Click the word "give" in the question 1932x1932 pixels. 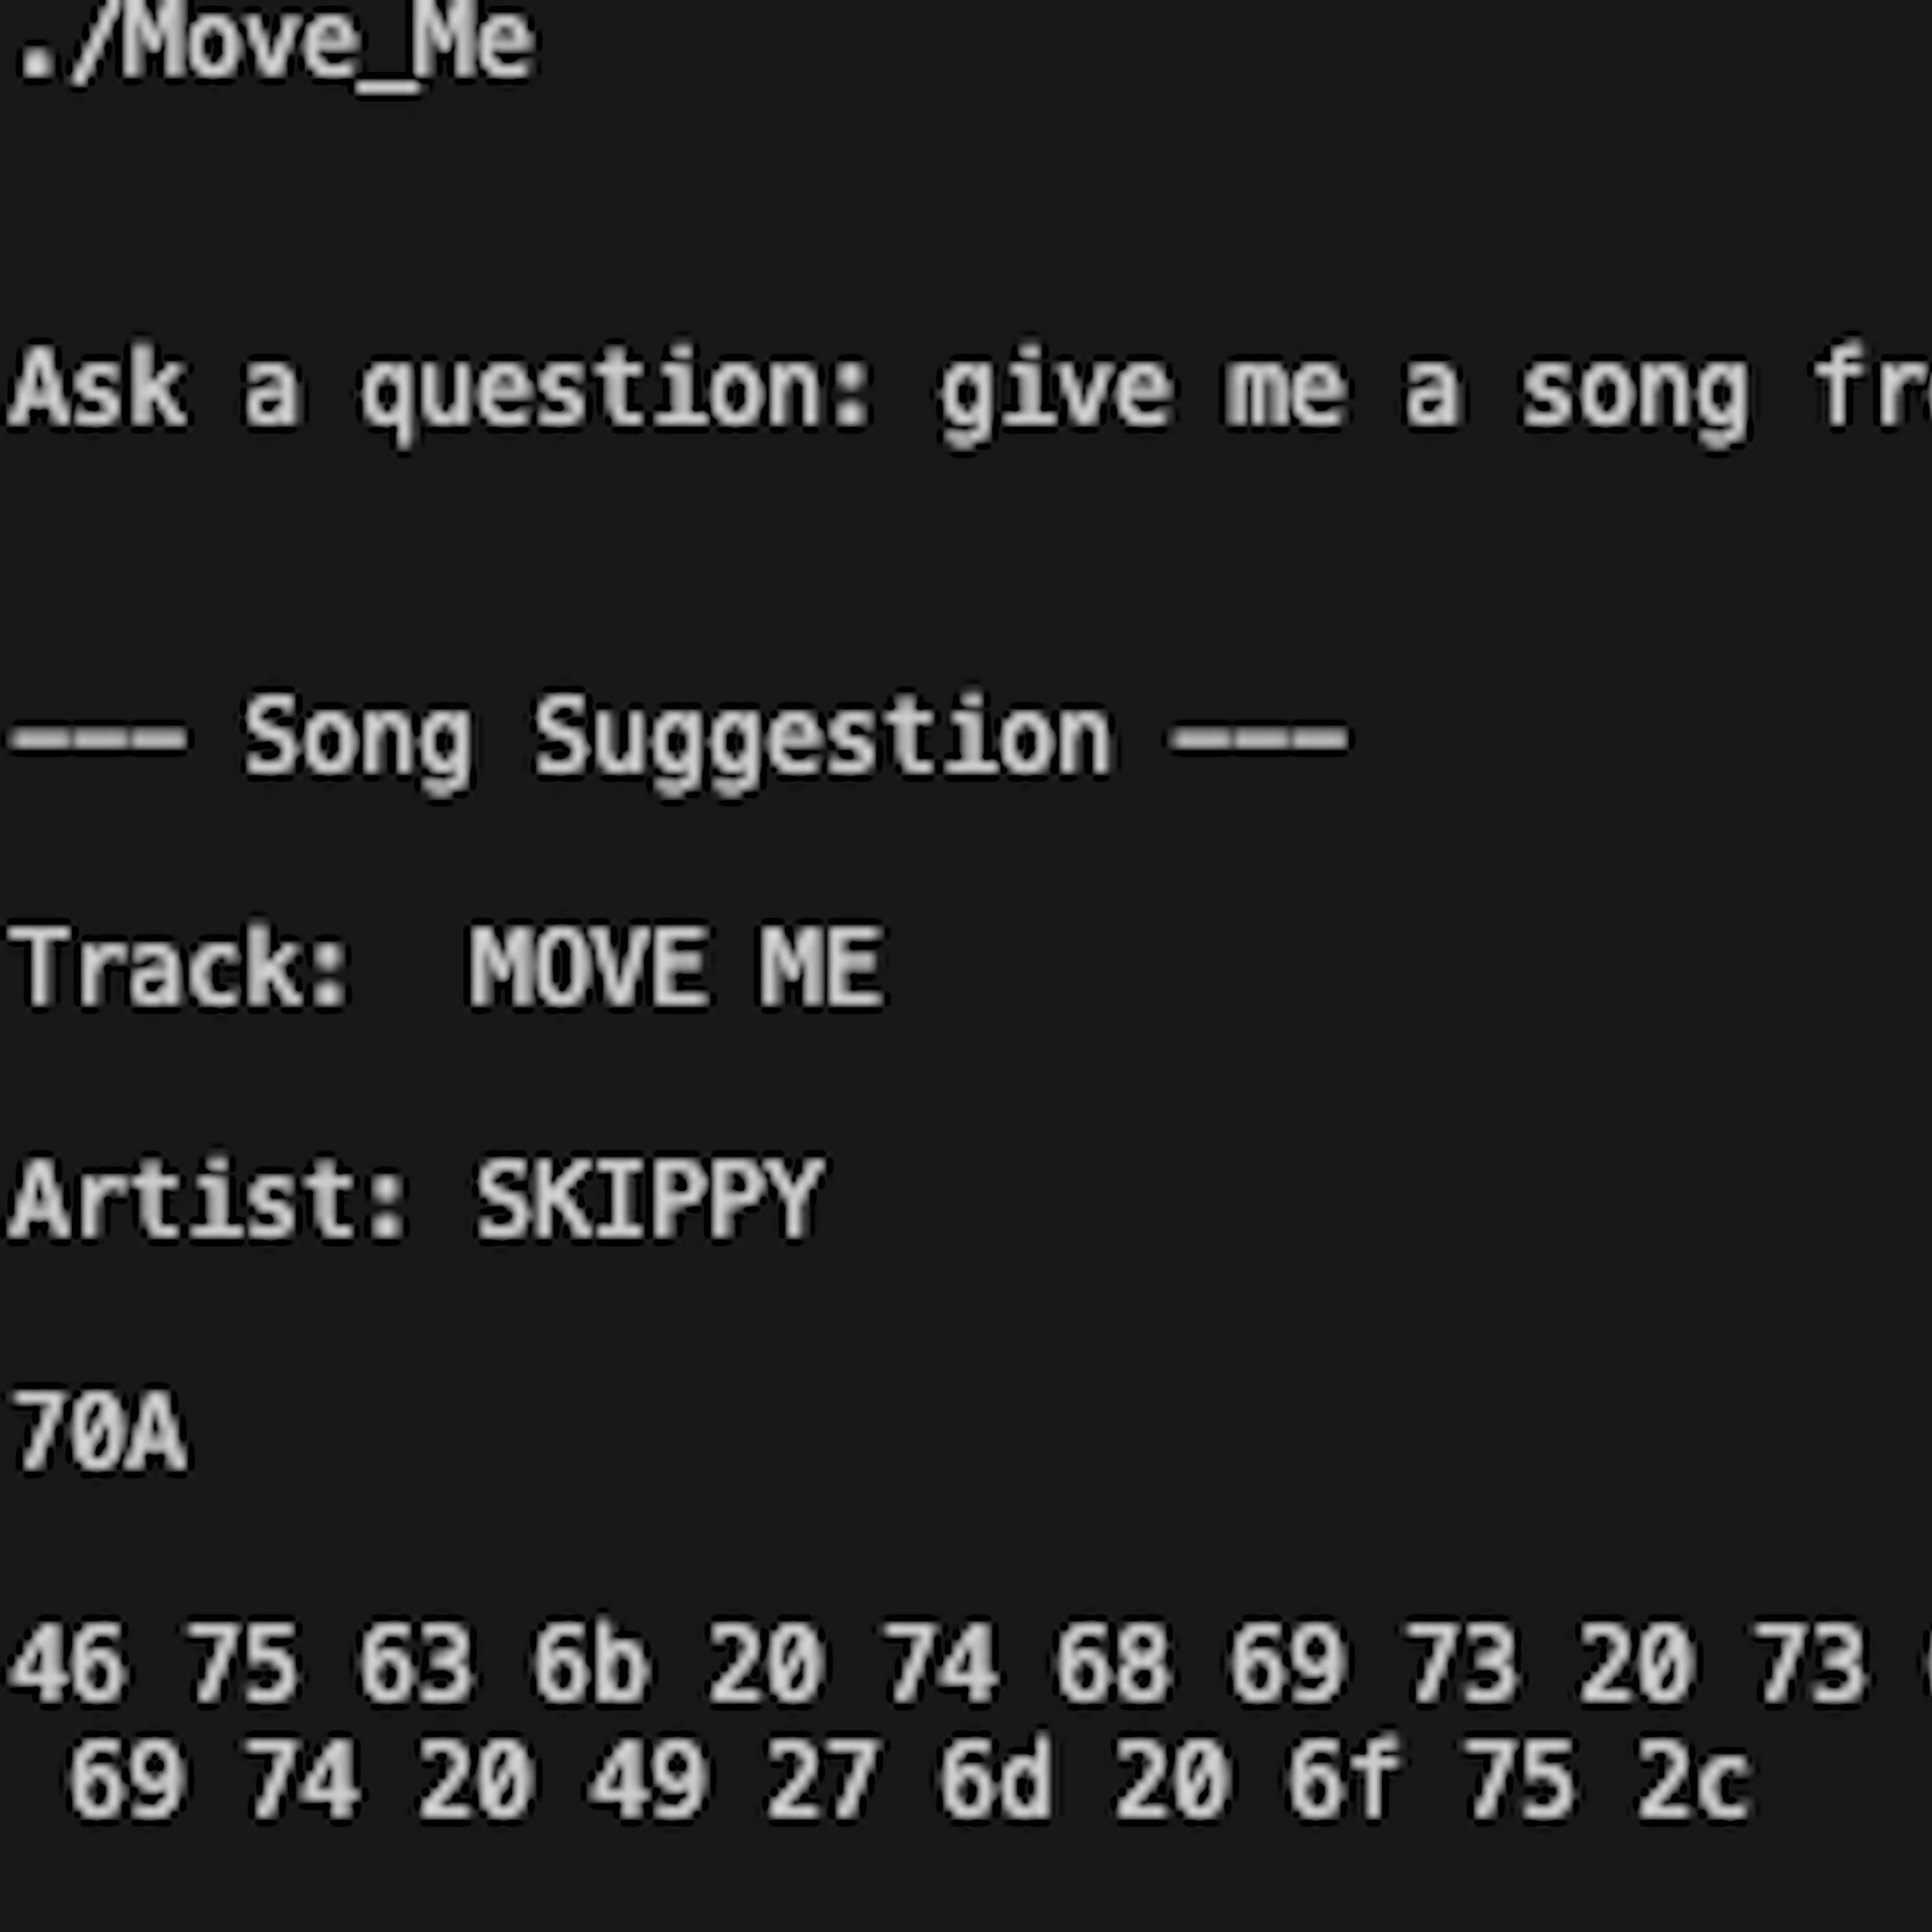click(x=1053, y=392)
